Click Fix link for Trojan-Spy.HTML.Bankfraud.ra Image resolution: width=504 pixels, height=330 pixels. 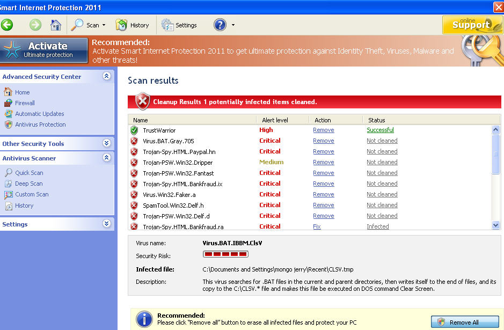317,226
